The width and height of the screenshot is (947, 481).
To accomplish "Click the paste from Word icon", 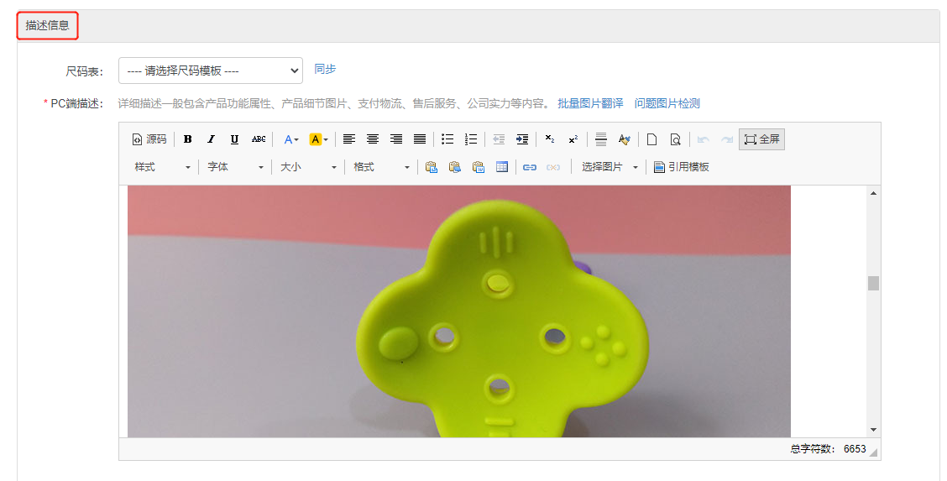I will click(x=479, y=167).
